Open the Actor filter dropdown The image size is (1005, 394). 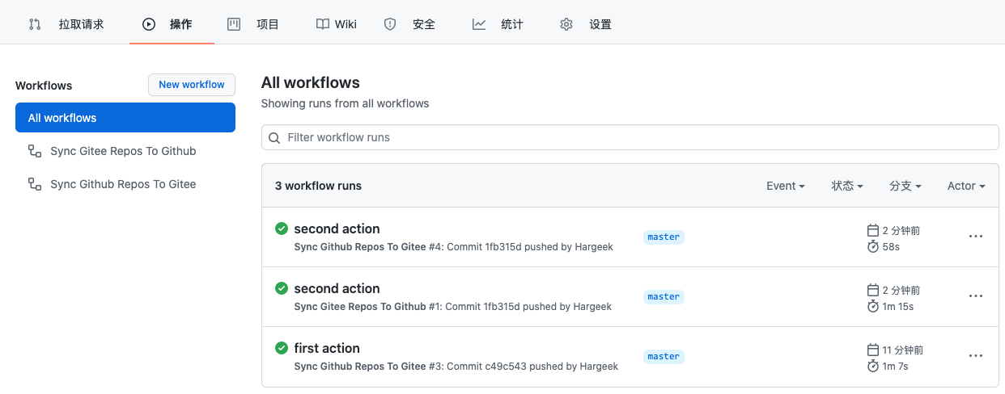click(x=966, y=186)
